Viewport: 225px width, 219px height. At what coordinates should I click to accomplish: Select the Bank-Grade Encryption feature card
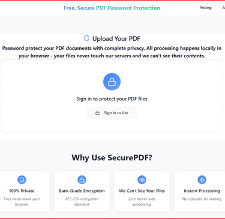pyautogui.click(x=82, y=191)
